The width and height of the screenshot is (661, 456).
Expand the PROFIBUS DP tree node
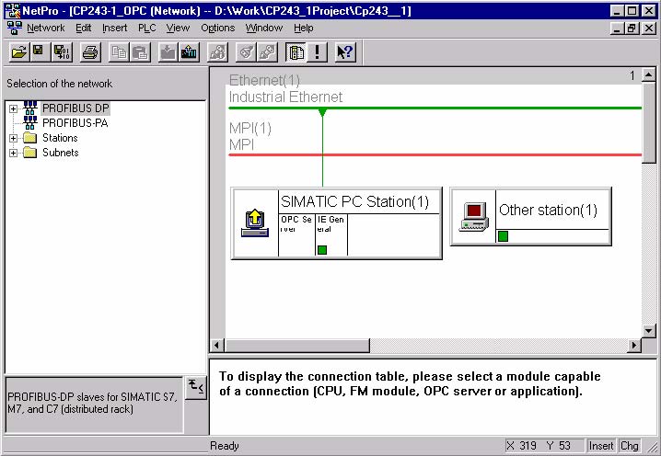pyautogui.click(x=13, y=108)
